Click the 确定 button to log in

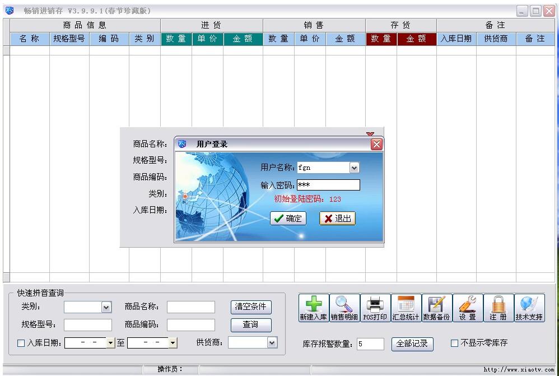pyautogui.click(x=288, y=219)
